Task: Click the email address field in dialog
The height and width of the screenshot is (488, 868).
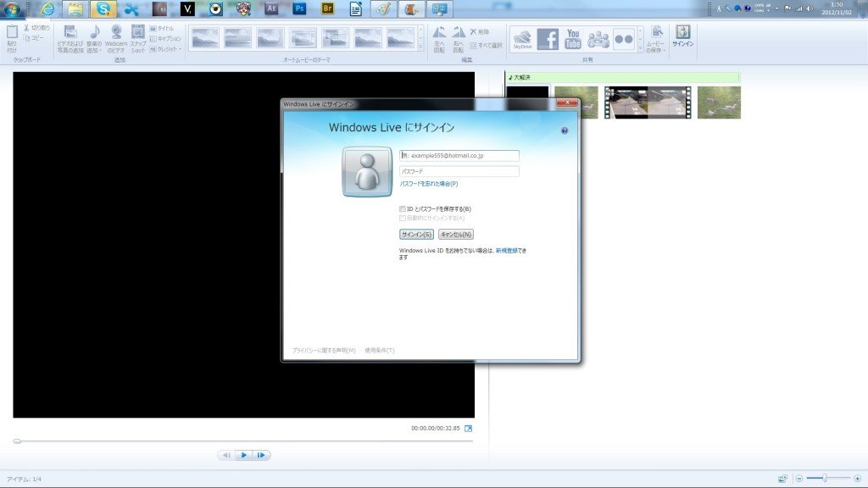Action: pos(459,156)
